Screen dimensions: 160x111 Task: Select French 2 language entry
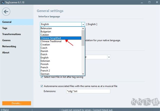[61, 71]
